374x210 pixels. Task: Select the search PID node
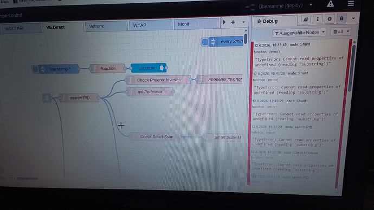[x=79, y=98]
